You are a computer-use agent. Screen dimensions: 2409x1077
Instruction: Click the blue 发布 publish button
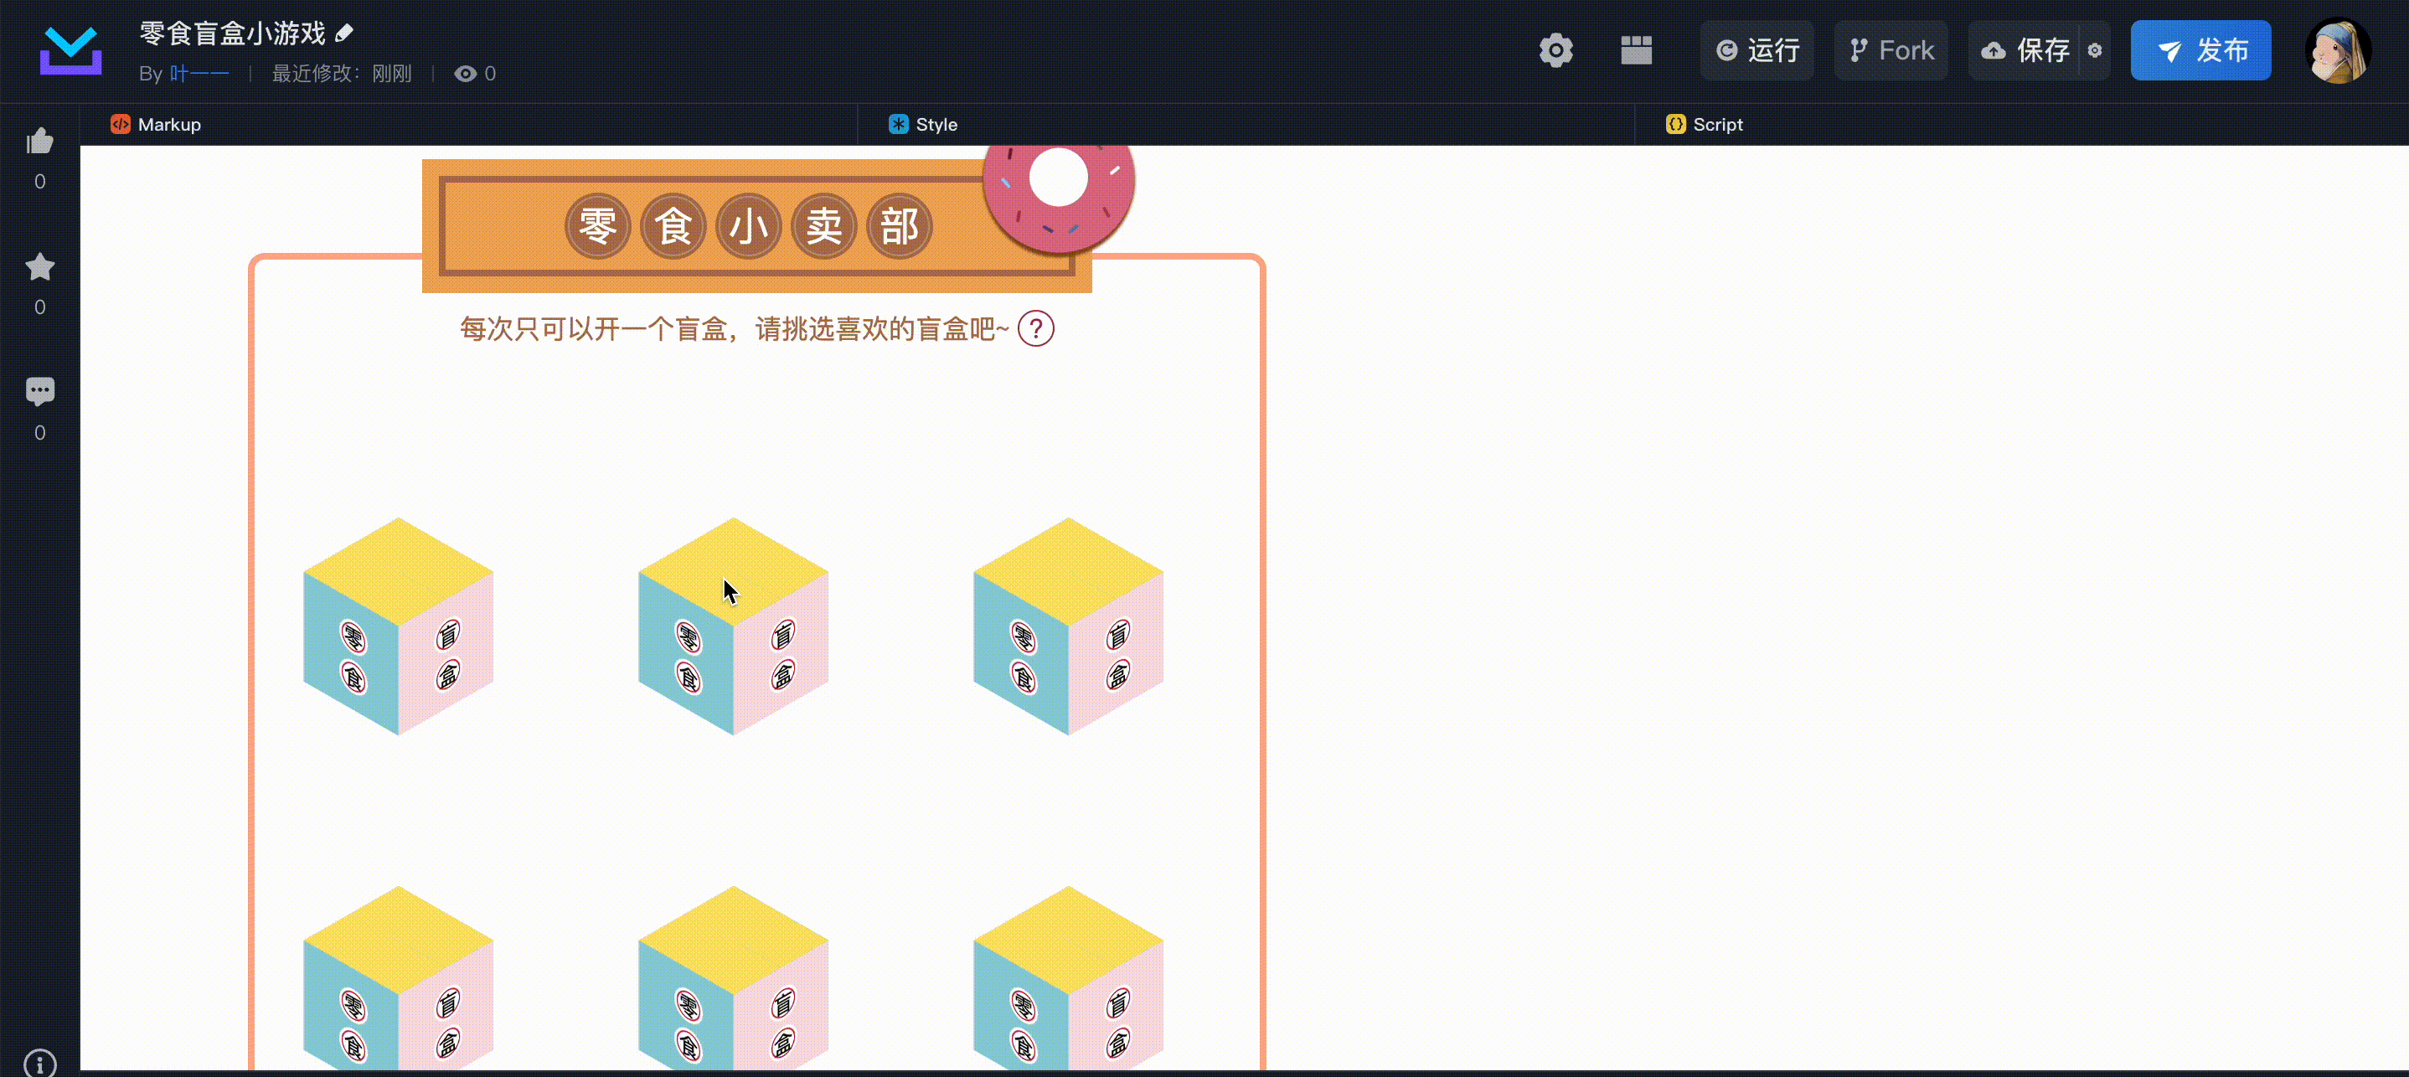[x=2200, y=50]
